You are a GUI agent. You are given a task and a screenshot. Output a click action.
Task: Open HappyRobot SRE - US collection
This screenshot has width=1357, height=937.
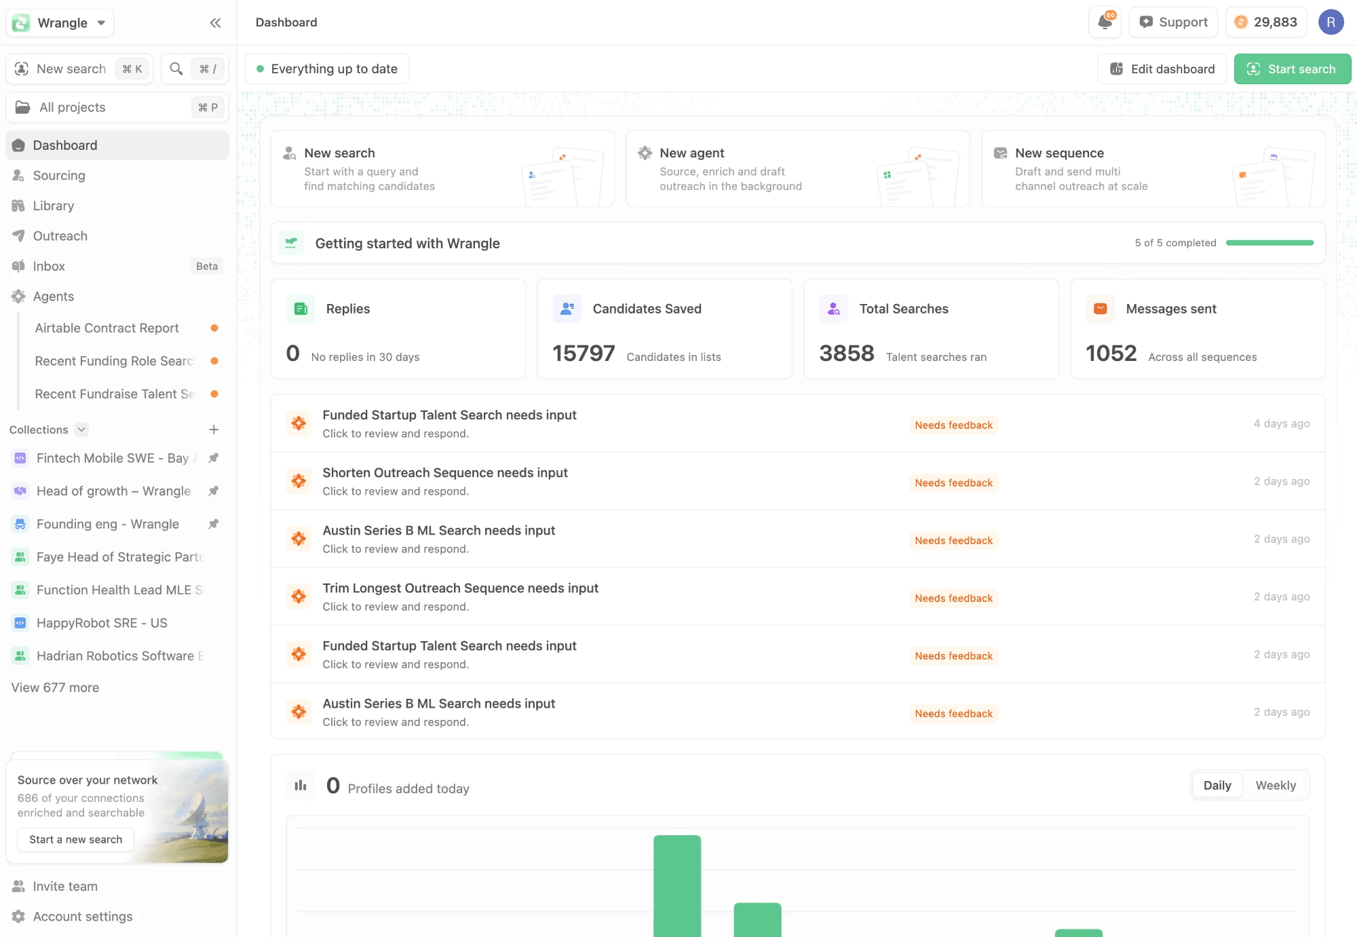click(x=117, y=623)
